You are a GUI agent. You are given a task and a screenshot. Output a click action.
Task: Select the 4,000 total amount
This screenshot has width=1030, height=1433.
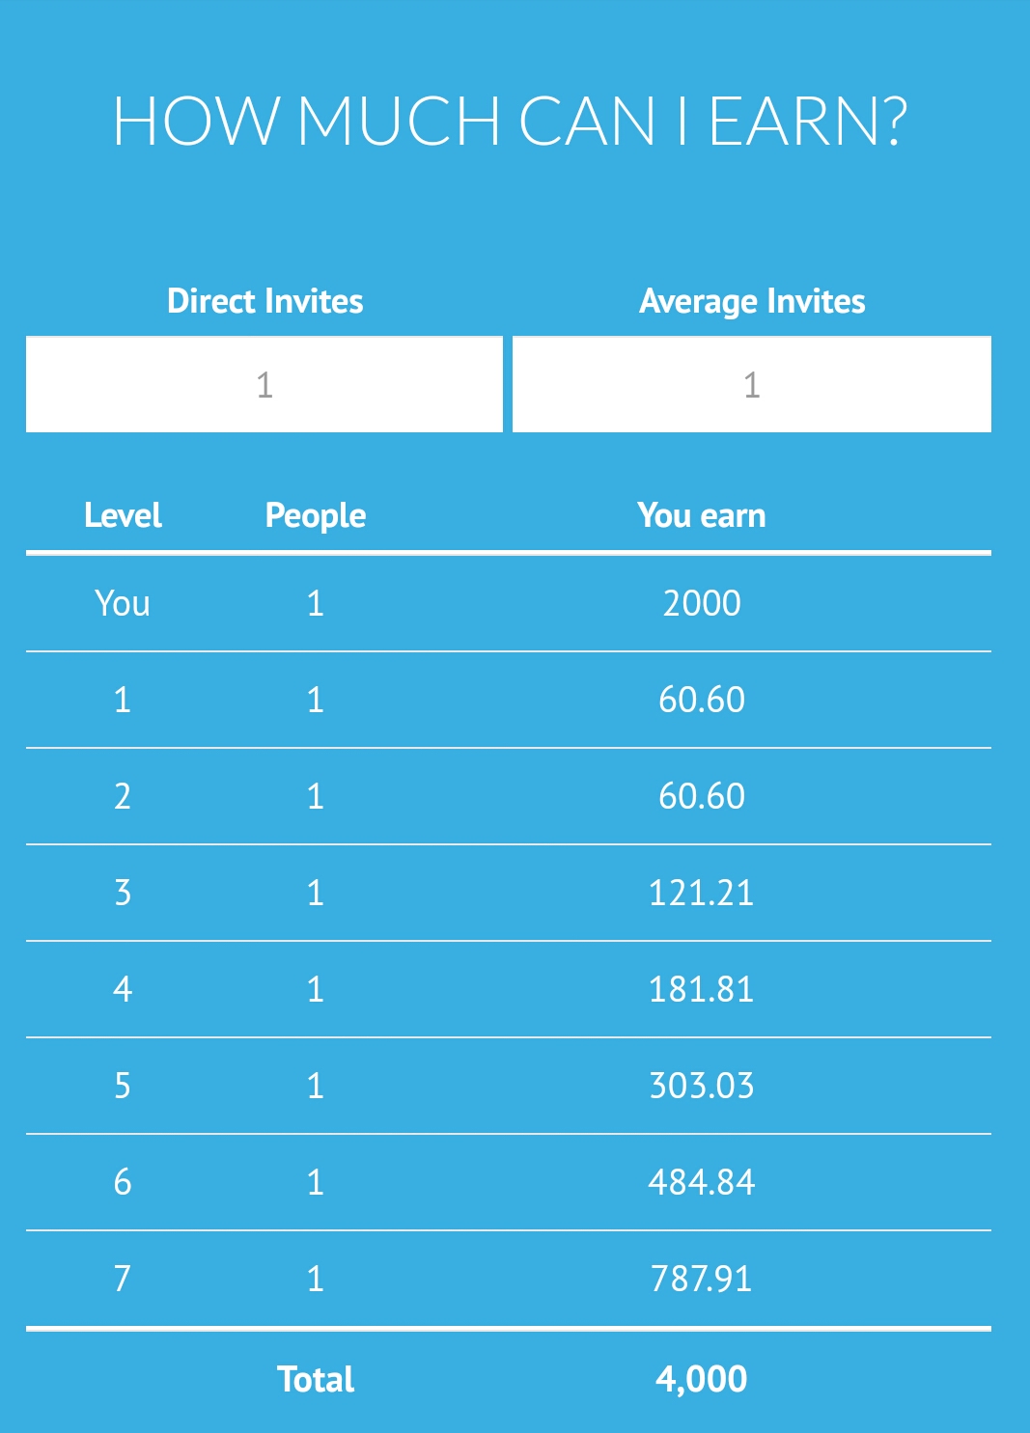click(x=702, y=1379)
